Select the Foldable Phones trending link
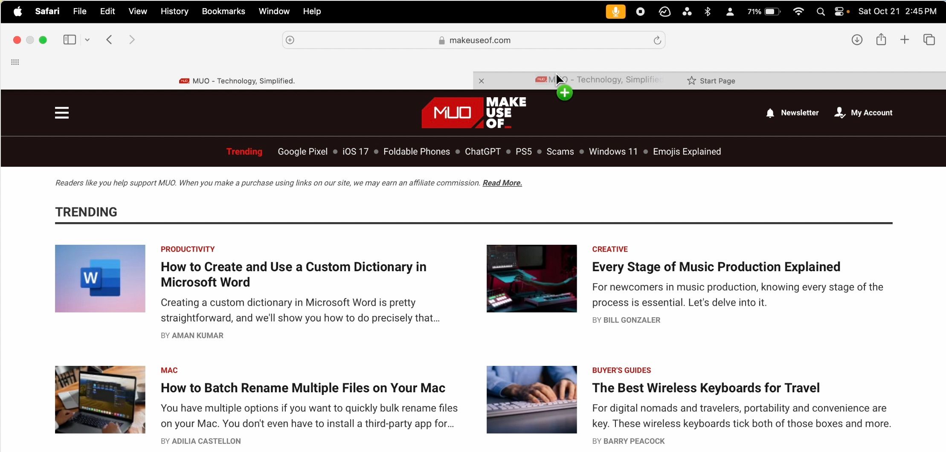This screenshot has height=452, width=946. point(416,151)
